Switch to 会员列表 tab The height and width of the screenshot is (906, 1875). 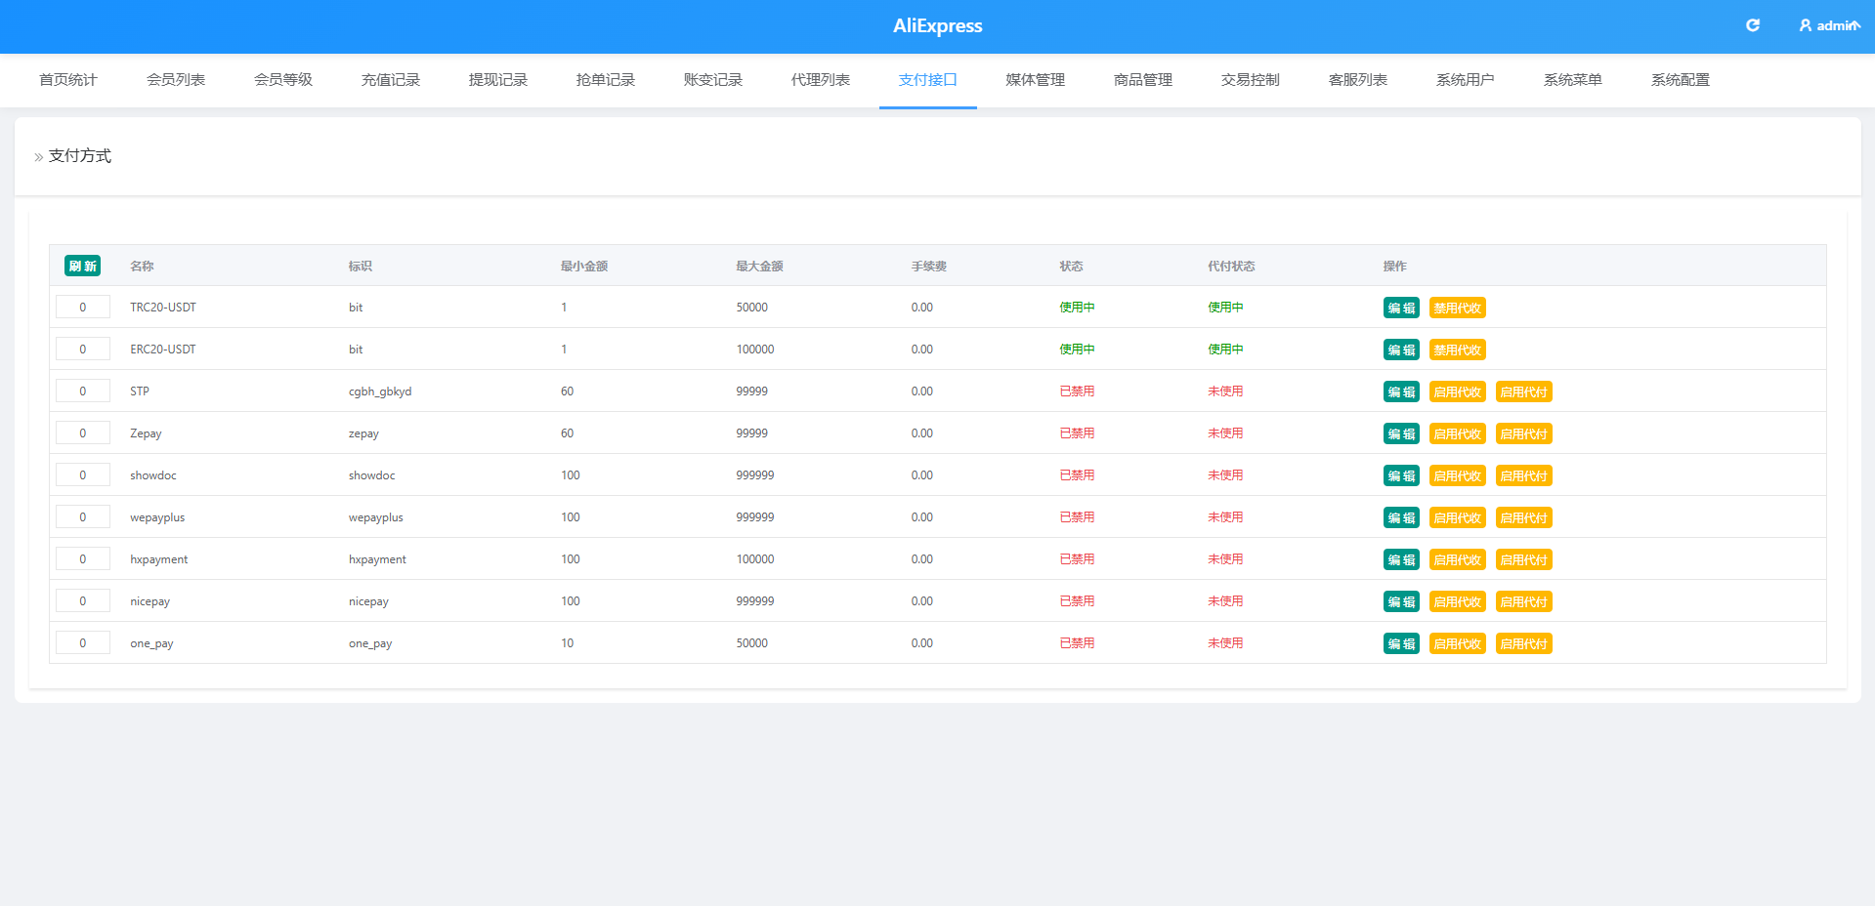tap(176, 80)
